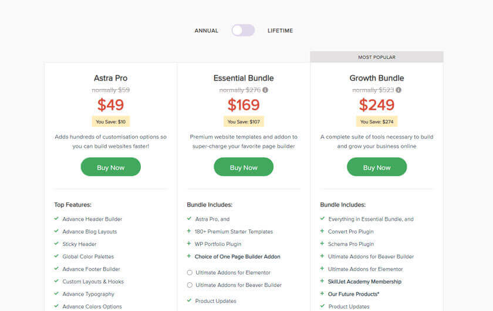This screenshot has height=311, width=493.
Task: Select Ultimate Addons for Elementor radio option
Action: pos(190,273)
